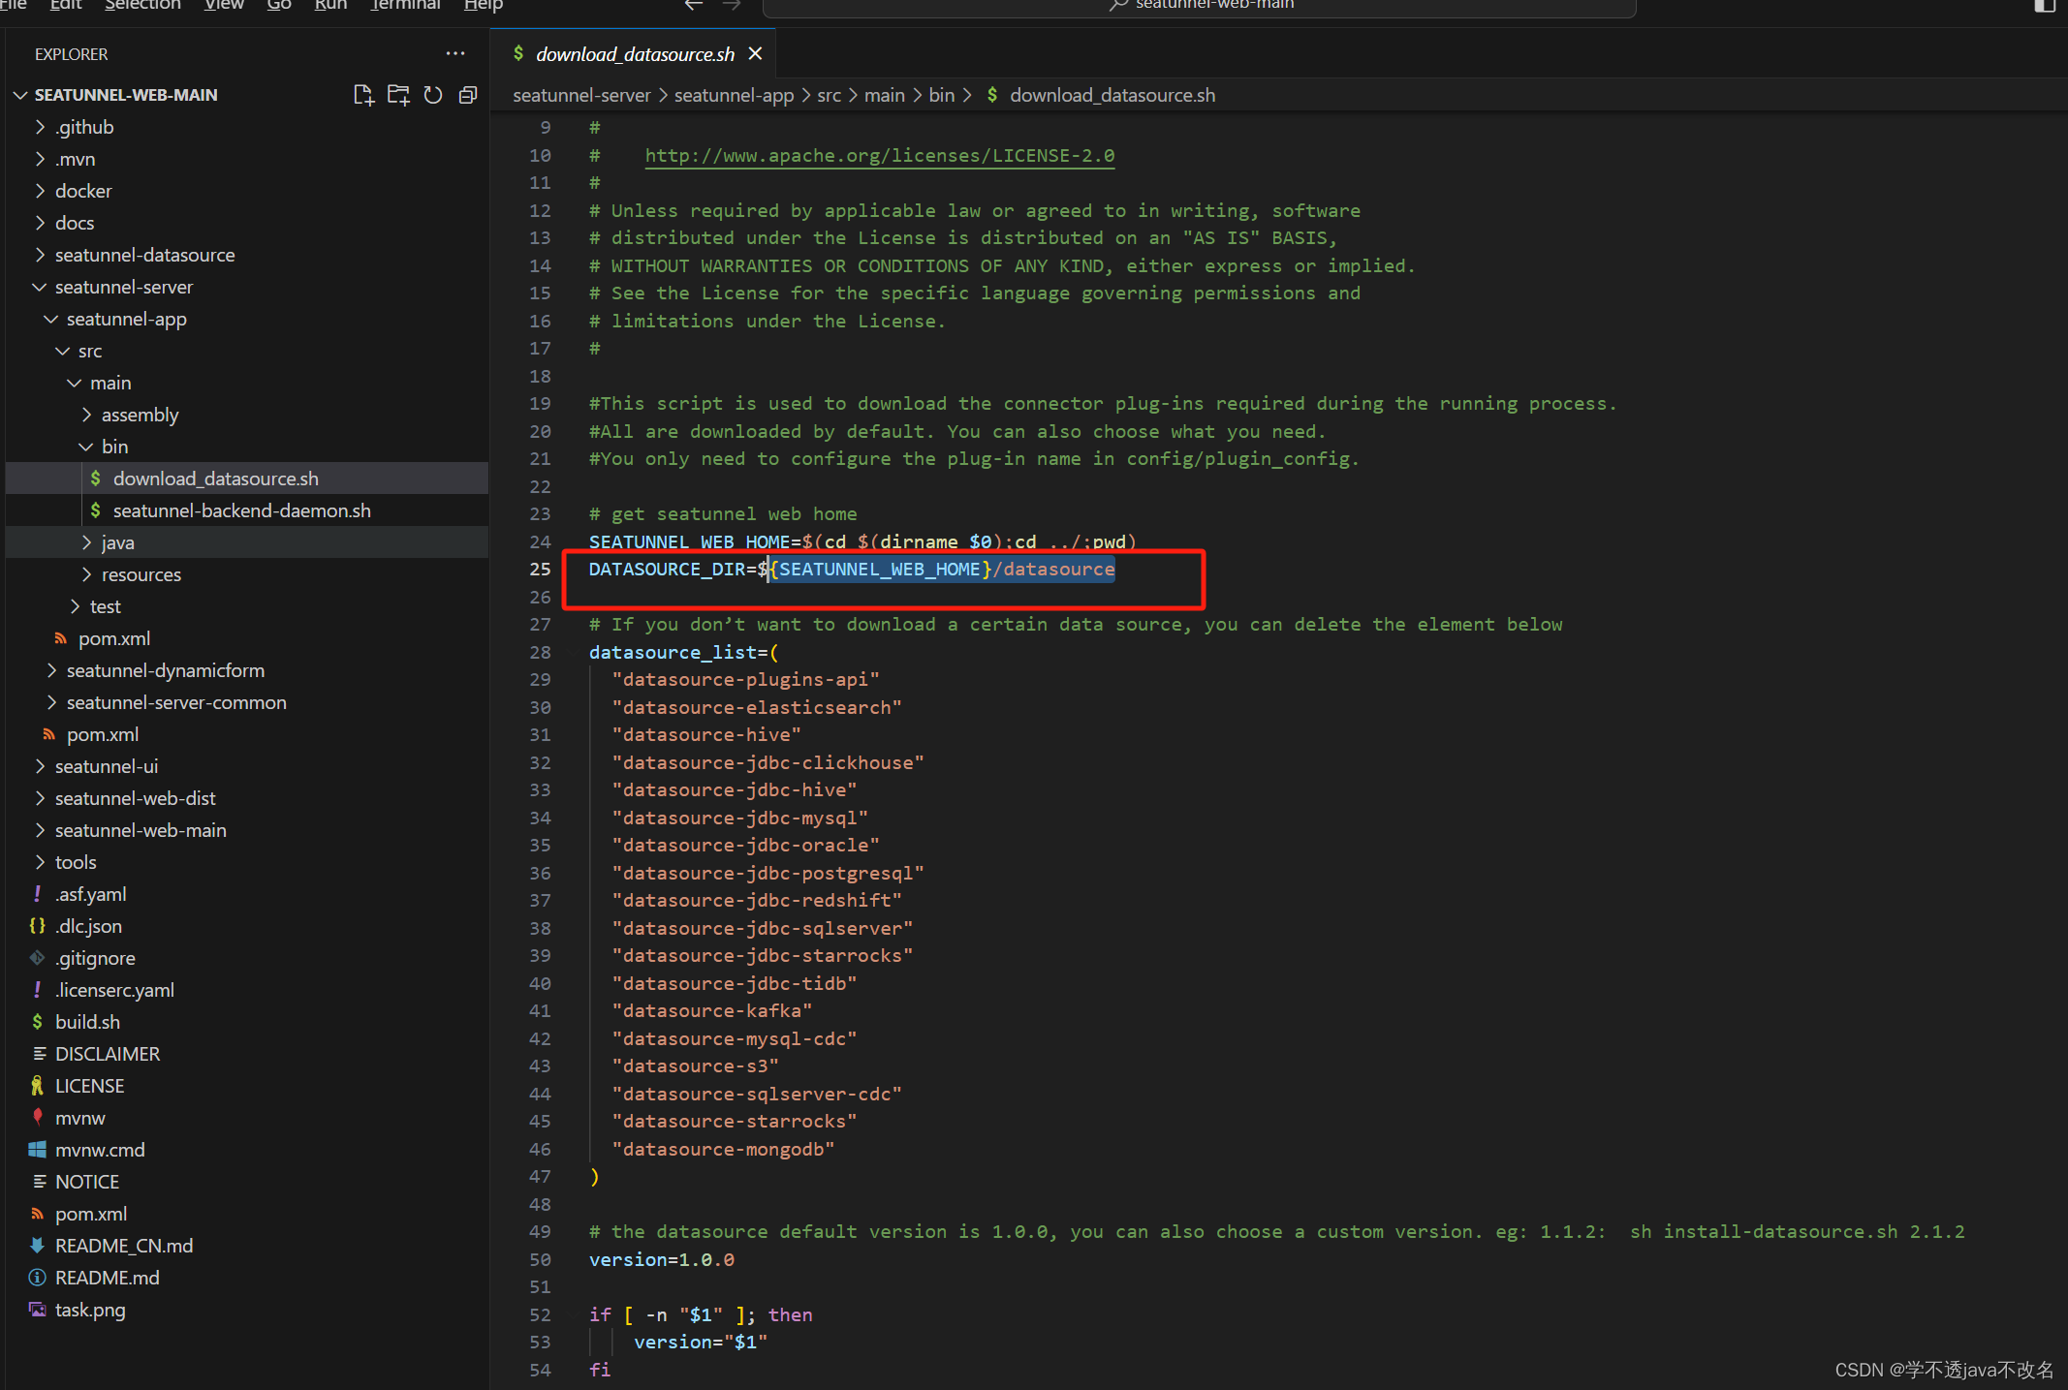The width and height of the screenshot is (2068, 1390).
Task: Click the New Folder icon in Explorer
Action: point(398,95)
